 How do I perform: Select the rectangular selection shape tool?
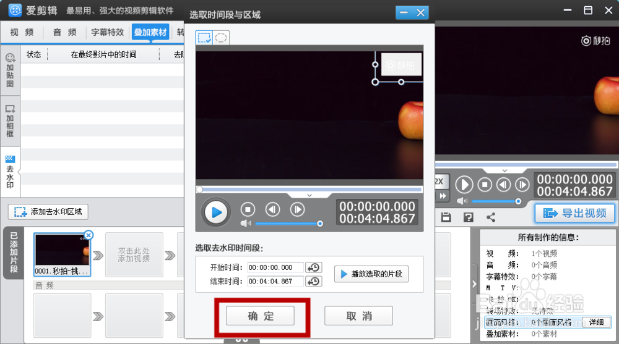pos(204,38)
